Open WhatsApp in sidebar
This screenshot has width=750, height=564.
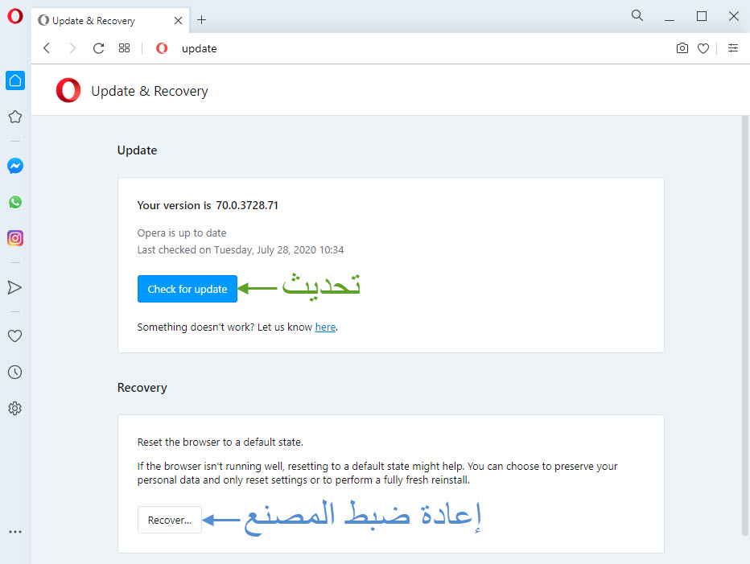coord(15,202)
